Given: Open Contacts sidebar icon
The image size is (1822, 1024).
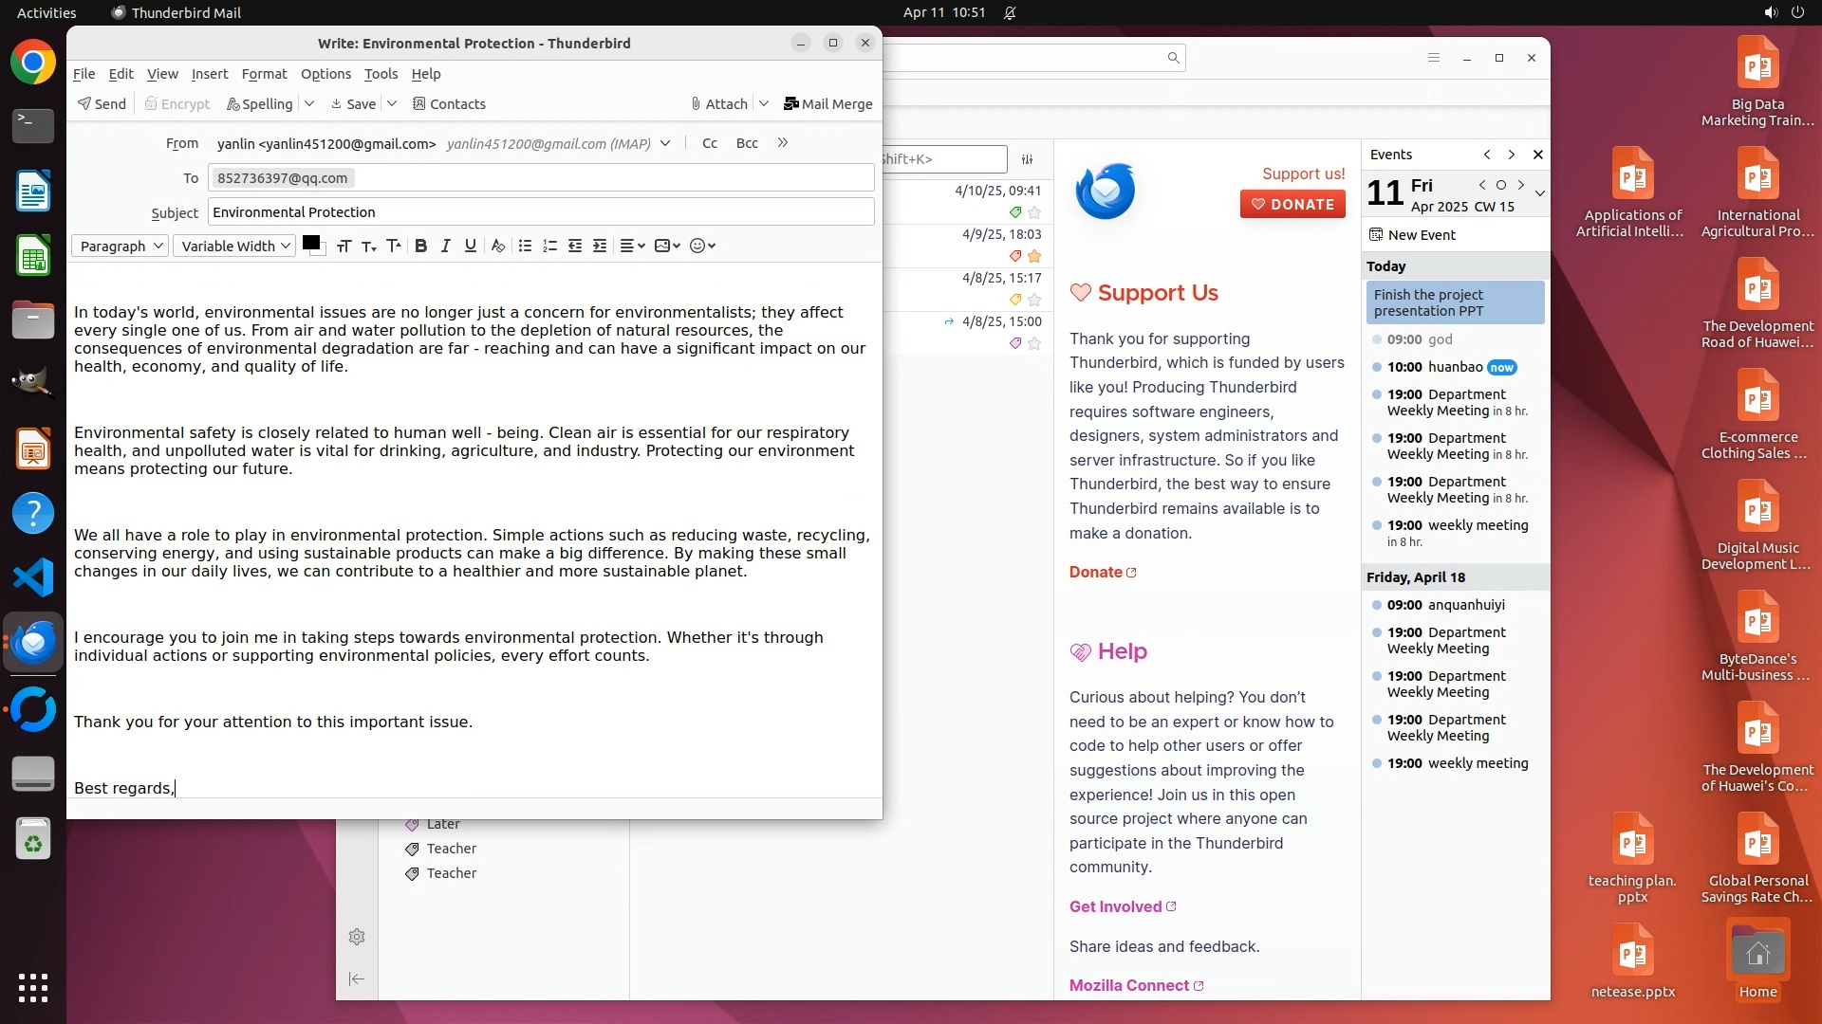Looking at the screenshot, I should [449, 103].
